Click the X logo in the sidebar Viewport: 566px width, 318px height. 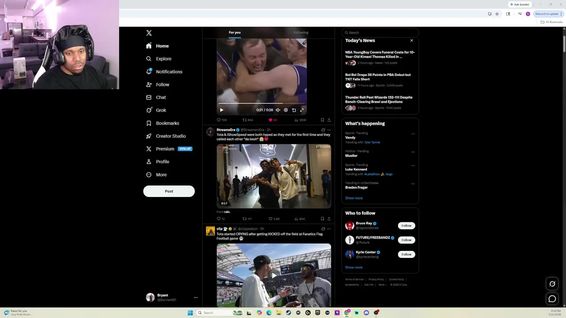(149, 33)
